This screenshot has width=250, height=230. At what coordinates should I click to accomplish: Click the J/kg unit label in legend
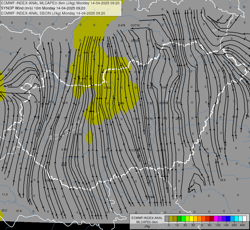(147, 226)
